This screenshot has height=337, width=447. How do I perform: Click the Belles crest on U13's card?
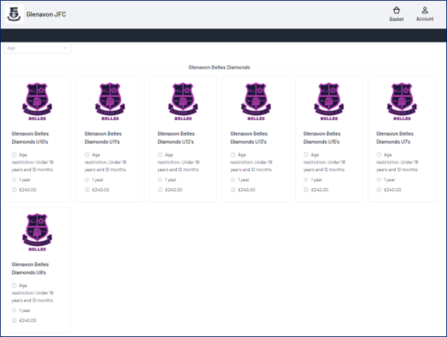pyautogui.click(x=256, y=101)
